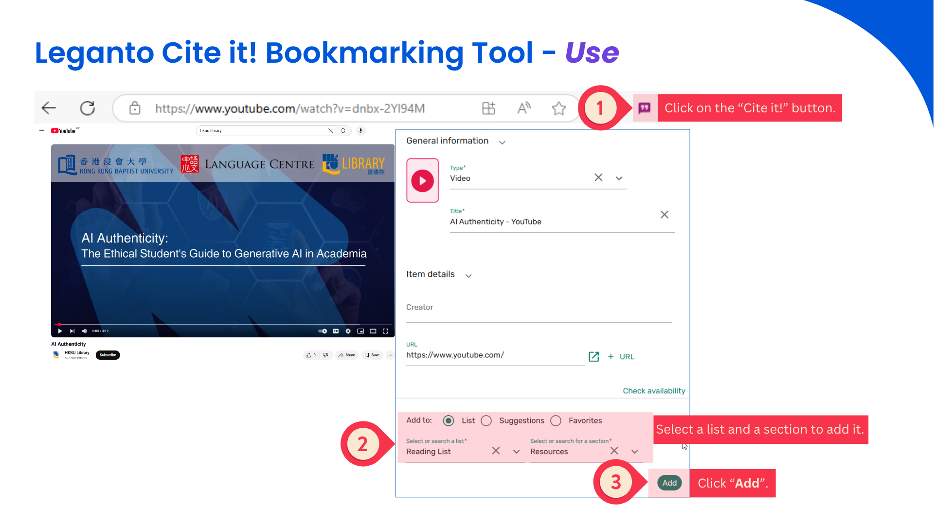Expand the Type field dropdown showing Video
934x525 pixels.
619,178
